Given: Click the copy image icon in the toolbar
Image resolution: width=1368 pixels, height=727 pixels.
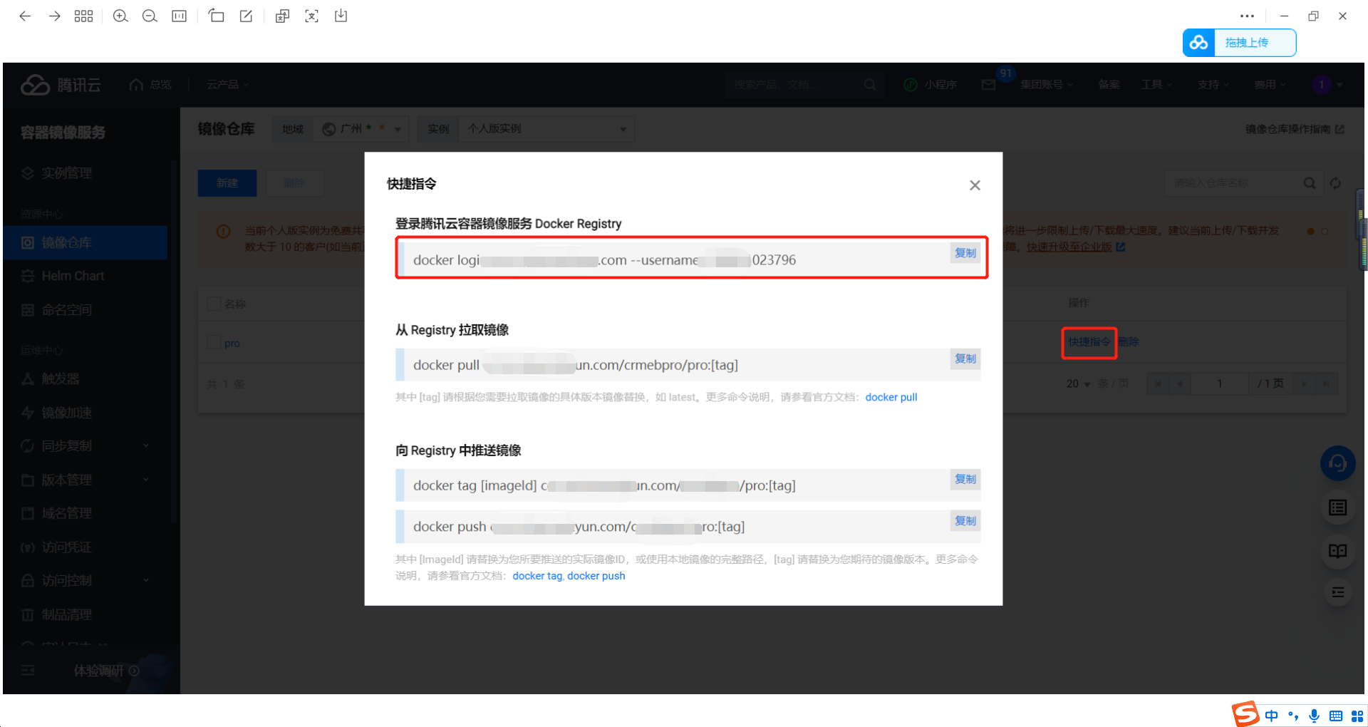Looking at the screenshot, I should pos(282,16).
